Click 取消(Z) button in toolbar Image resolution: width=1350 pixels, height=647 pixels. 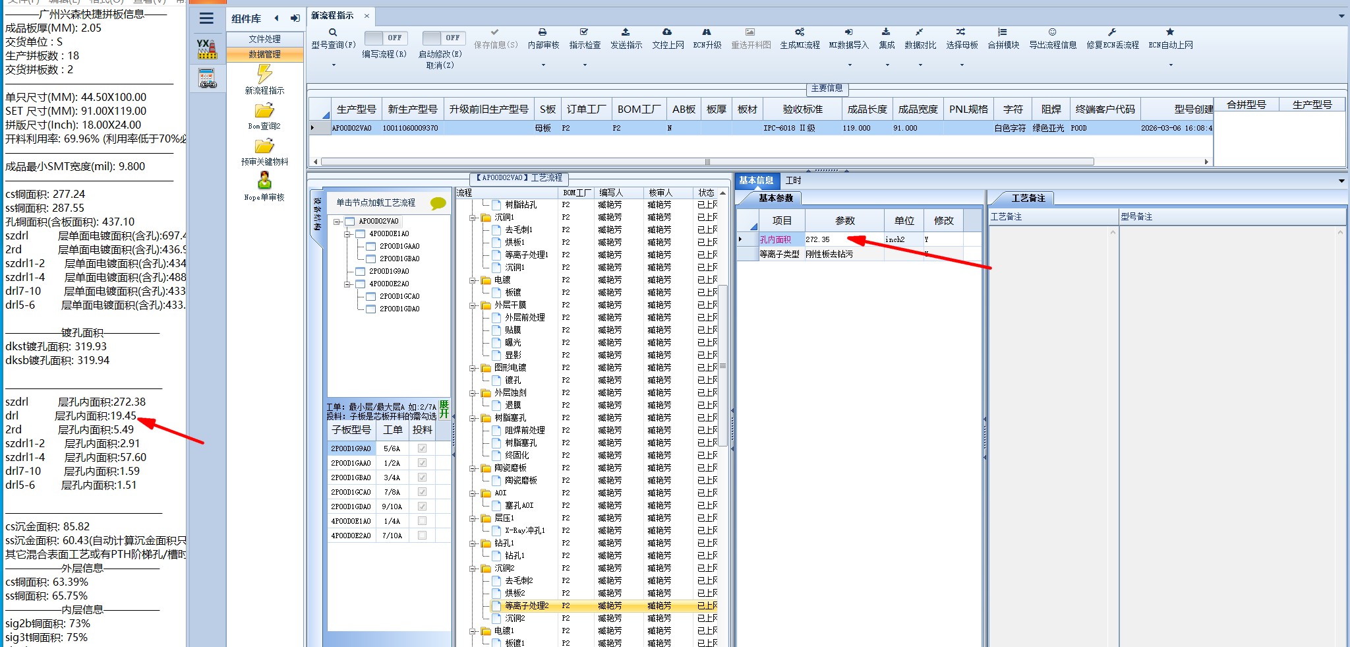(x=440, y=65)
